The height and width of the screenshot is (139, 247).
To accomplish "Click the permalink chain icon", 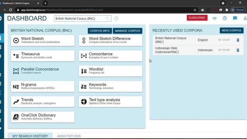I will click(x=215, y=18).
